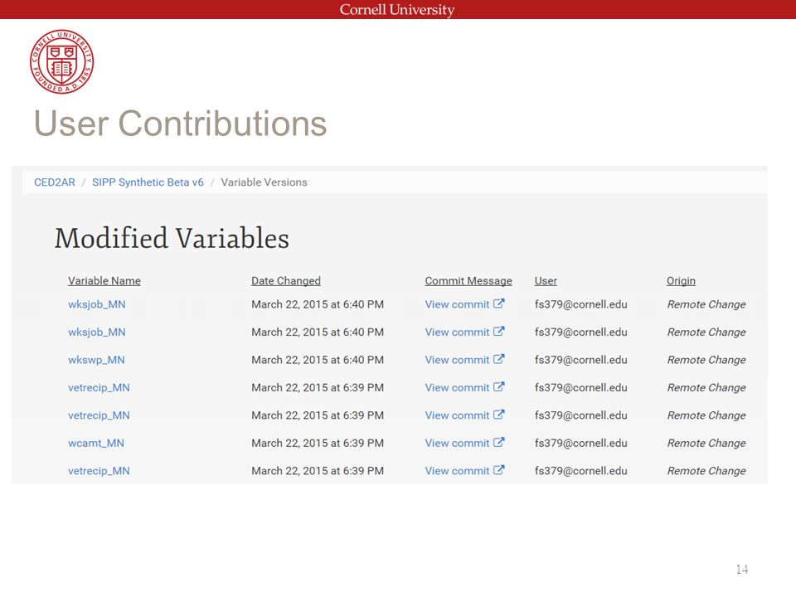Image resolution: width=796 pixels, height=597 pixels.
Task: Select the 6:40 PM date in the wkswp_MN row
Action: tap(318, 360)
